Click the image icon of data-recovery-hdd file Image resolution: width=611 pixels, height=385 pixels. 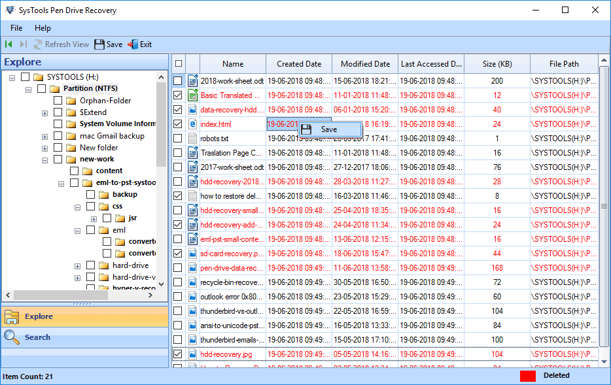[x=192, y=110]
